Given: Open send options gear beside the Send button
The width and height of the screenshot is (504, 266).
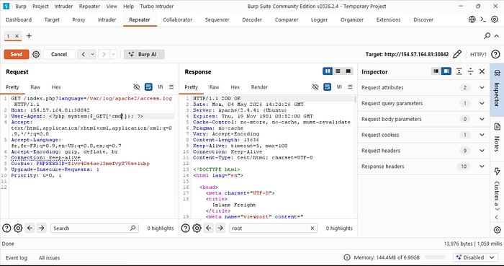Looking at the screenshot, I should (36, 54).
